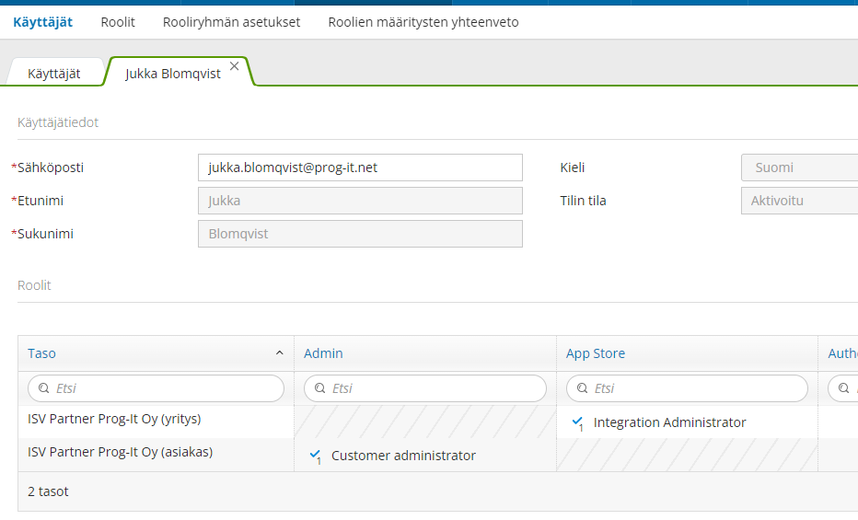
Task: Open the Käyttäjät top menu item
Action: click(42, 22)
